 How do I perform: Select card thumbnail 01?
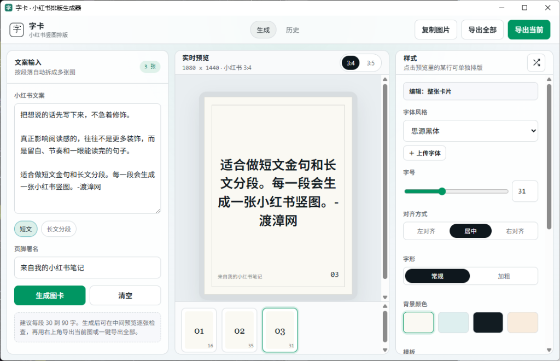click(x=199, y=330)
